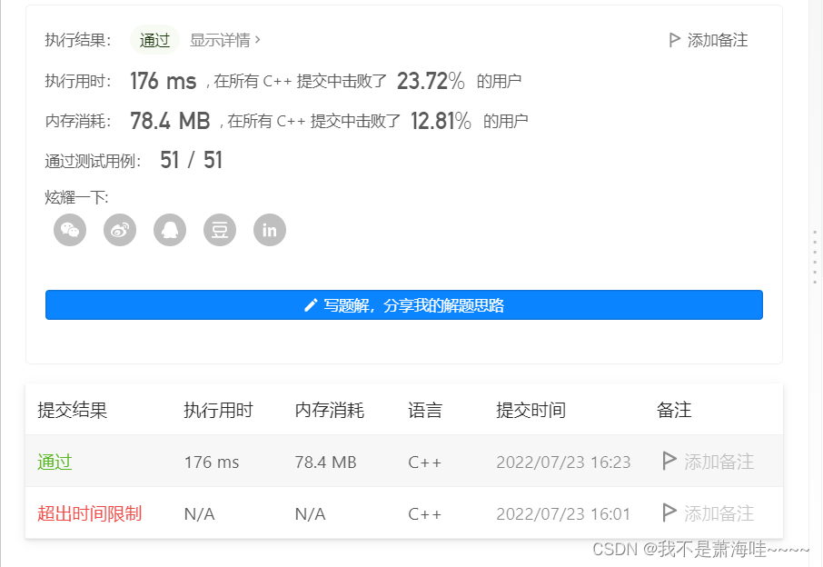Share result via Weibo icon
The height and width of the screenshot is (567, 823).
[120, 230]
